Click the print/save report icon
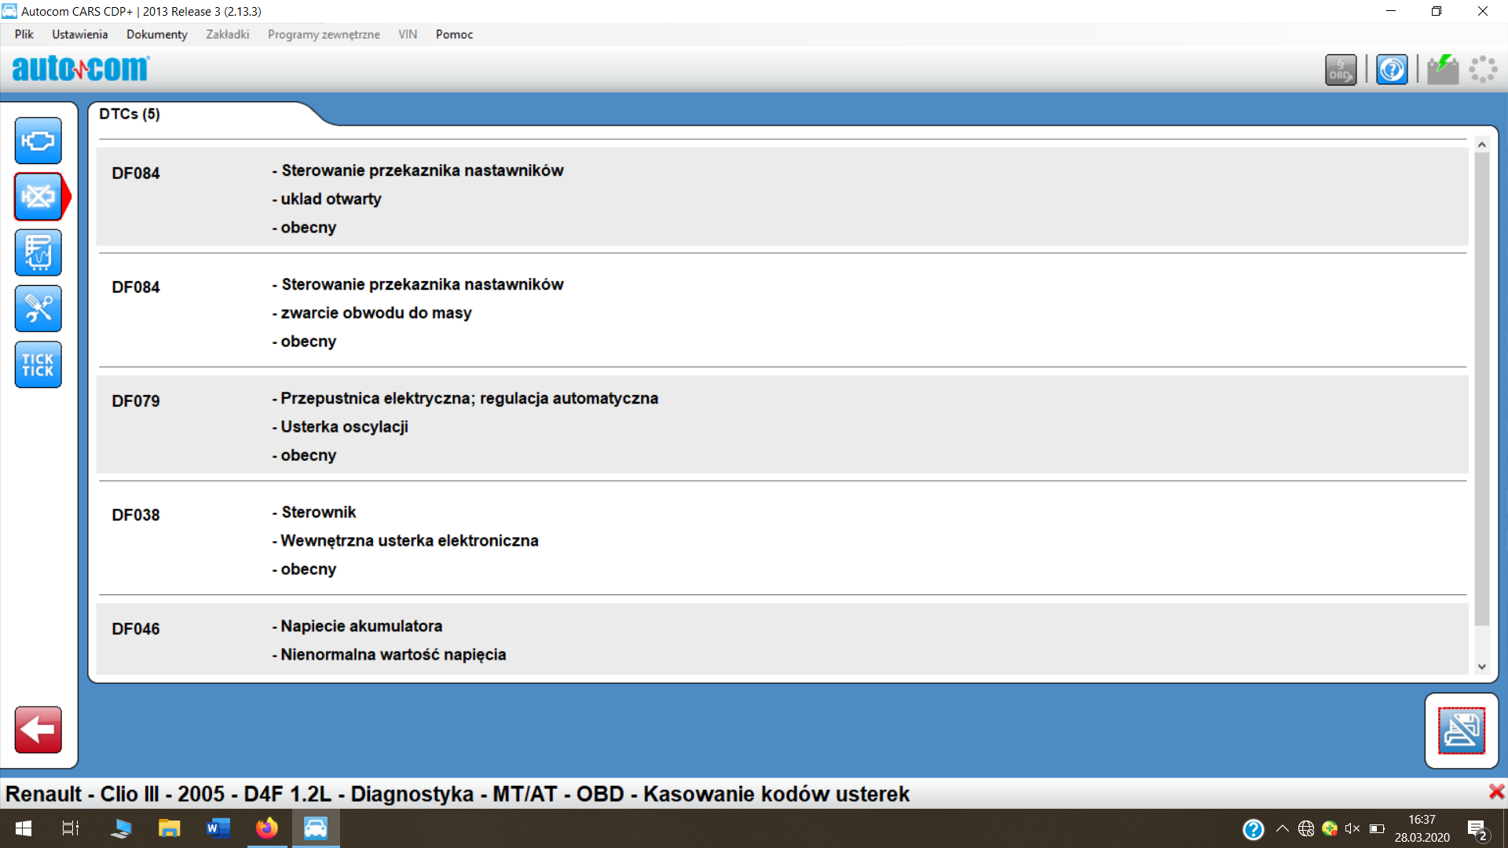1508x848 pixels. coord(1461,730)
